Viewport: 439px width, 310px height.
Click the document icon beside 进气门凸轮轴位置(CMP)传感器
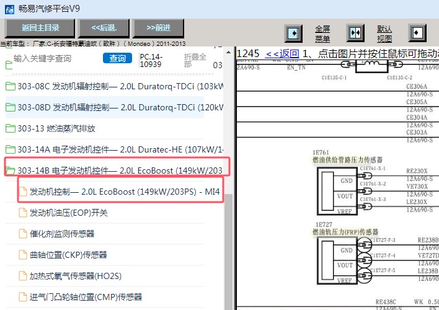pos(23,297)
